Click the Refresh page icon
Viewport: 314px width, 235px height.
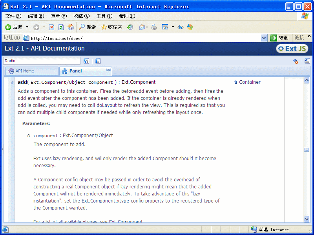coord(61,27)
